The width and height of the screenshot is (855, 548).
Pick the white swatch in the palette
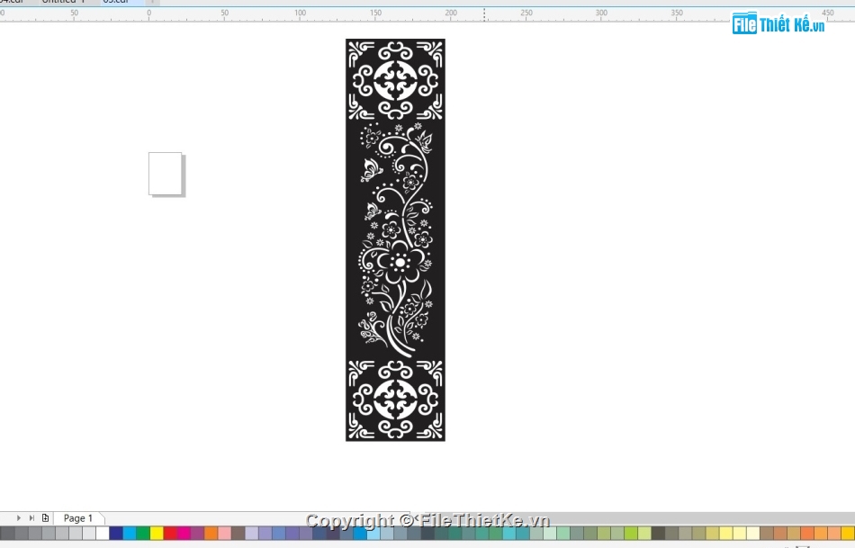click(x=102, y=533)
